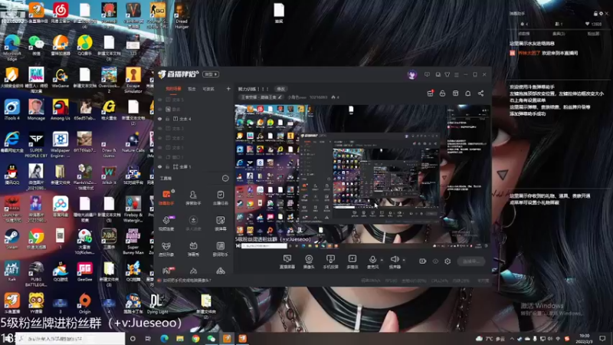
Task: Open the 虚拟形象 tool
Action: 166,248
